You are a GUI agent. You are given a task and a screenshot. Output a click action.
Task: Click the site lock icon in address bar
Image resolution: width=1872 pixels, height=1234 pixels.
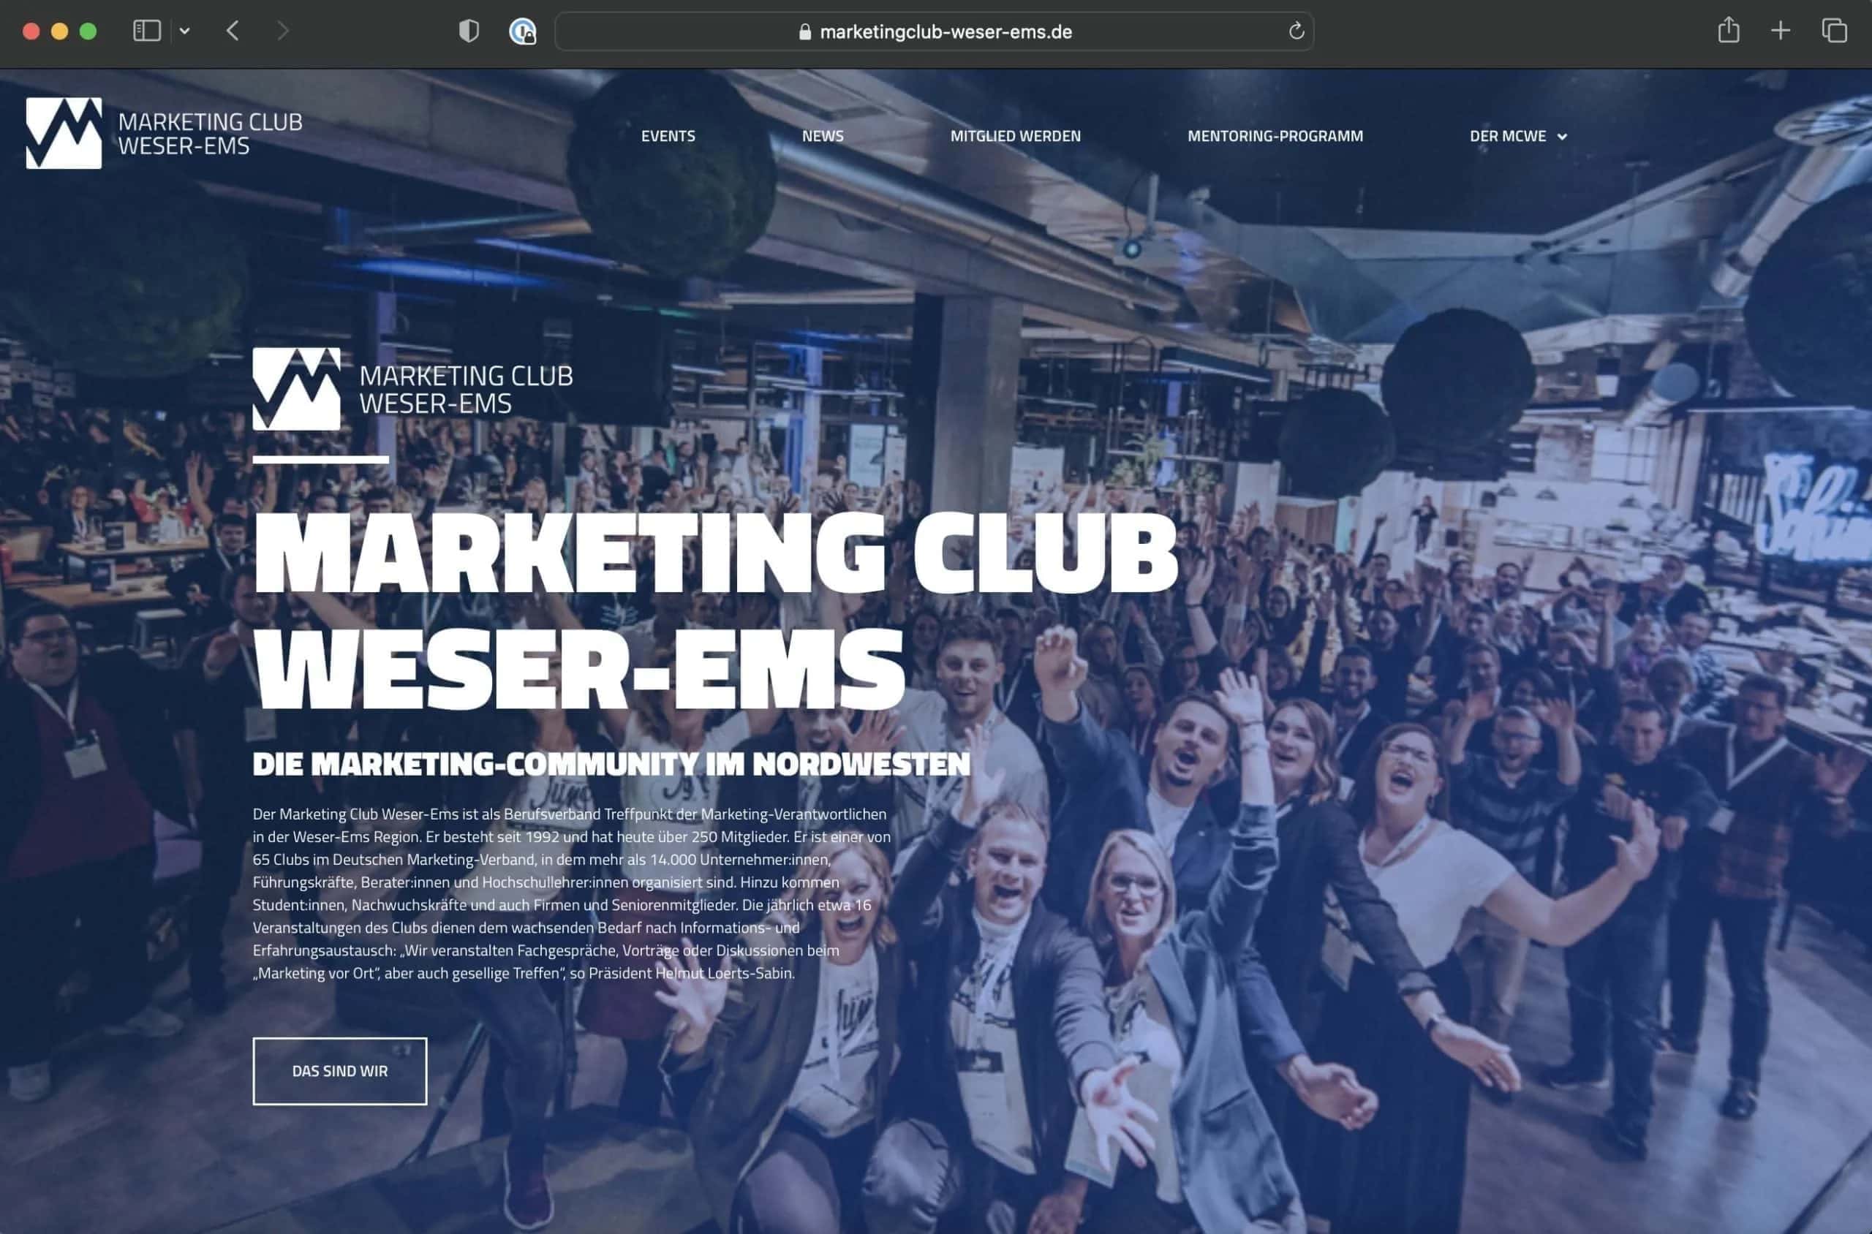pos(804,31)
